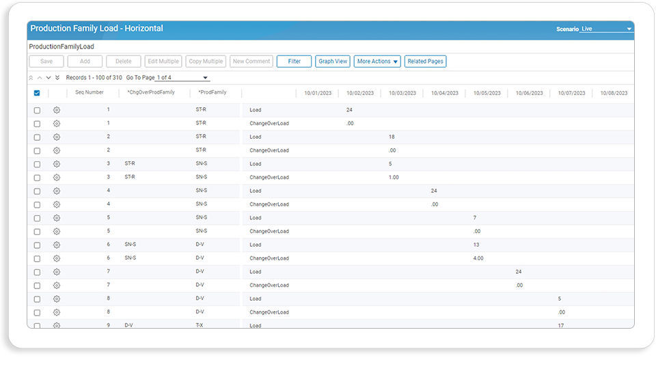Viewport: 656px width, 369px height.
Task: Check the Seq 2 Load row checkbox
Action: coord(37,137)
